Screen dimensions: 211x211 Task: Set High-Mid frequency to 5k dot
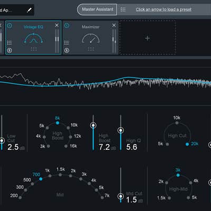tap(188, 198)
